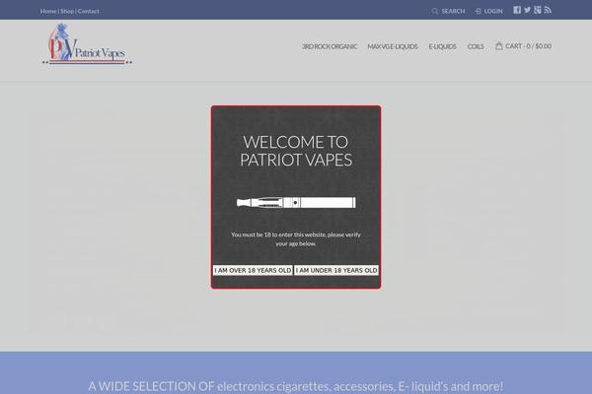Click the Patriot Vapes logo
The image size is (592, 394).
(x=87, y=44)
